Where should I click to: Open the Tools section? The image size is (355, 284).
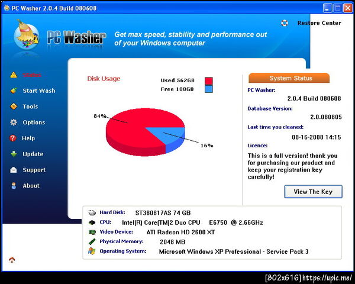coord(30,106)
